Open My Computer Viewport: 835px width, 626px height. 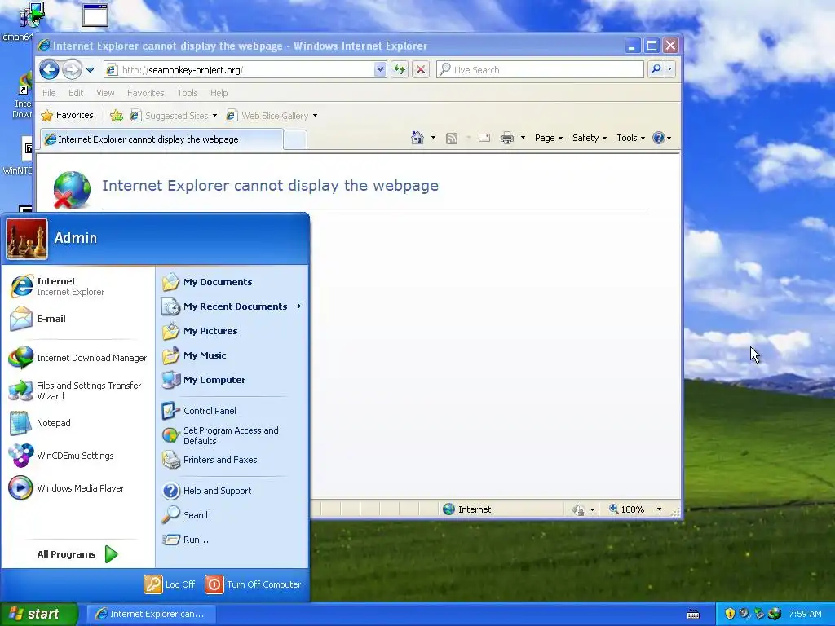(232, 380)
